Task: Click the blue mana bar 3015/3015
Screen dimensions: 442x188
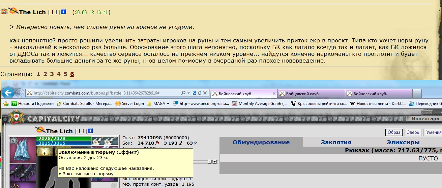Action: 64,143
